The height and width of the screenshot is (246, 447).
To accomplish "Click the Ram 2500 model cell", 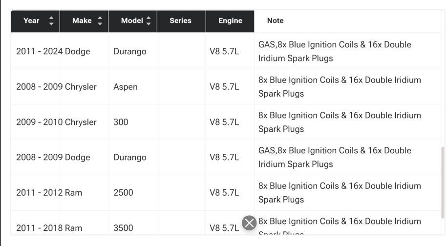I will click(x=123, y=193).
